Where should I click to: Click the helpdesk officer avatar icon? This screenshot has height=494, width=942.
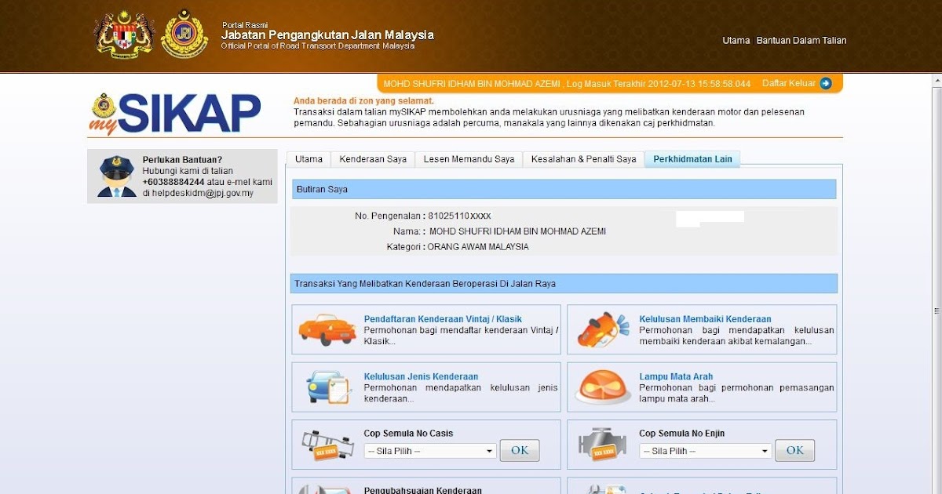click(116, 176)
